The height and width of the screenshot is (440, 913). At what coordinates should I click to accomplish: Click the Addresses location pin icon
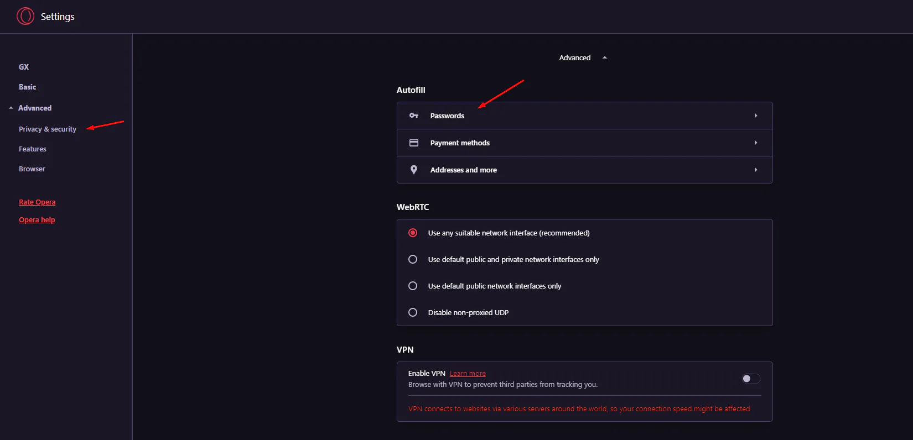click(x=413, y=170)
